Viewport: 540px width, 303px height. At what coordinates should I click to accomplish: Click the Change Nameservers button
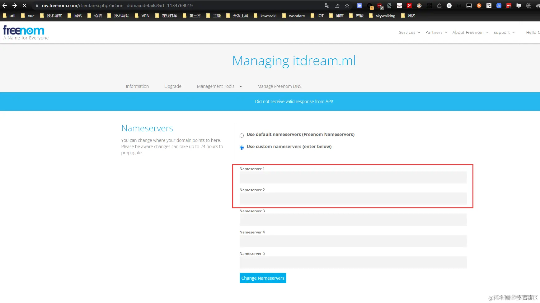(x=263, y=278)
